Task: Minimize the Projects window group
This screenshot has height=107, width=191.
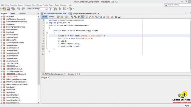Action: click(38, 14)
